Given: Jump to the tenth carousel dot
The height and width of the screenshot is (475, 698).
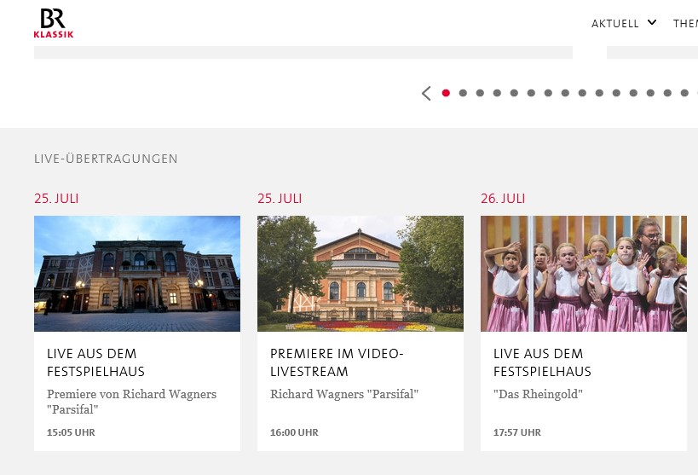Looking at the screenshot, I should (599, 93).
